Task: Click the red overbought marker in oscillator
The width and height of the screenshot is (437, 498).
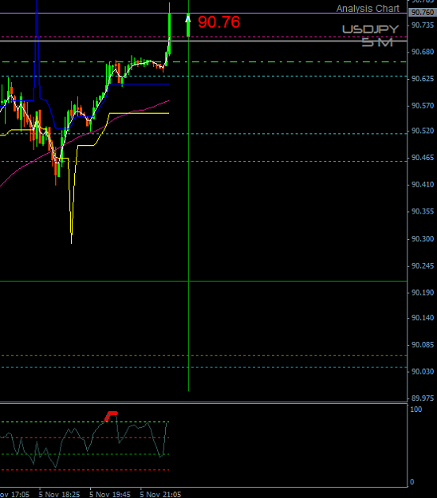Action: pyautogui.click(x=111, y=416)
